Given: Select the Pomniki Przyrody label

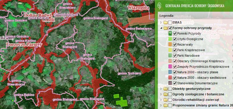Looking at the screenshot, I should click(189, 33).
